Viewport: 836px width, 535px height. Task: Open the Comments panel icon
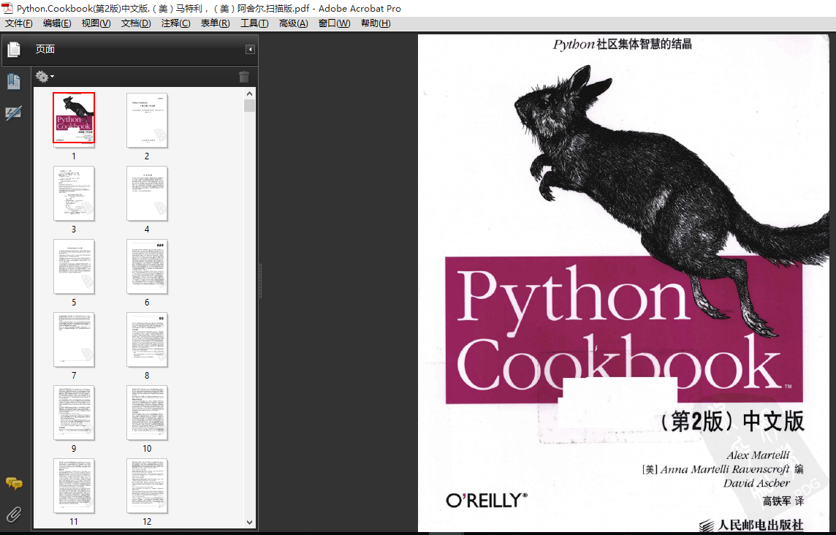coord(14,483)
